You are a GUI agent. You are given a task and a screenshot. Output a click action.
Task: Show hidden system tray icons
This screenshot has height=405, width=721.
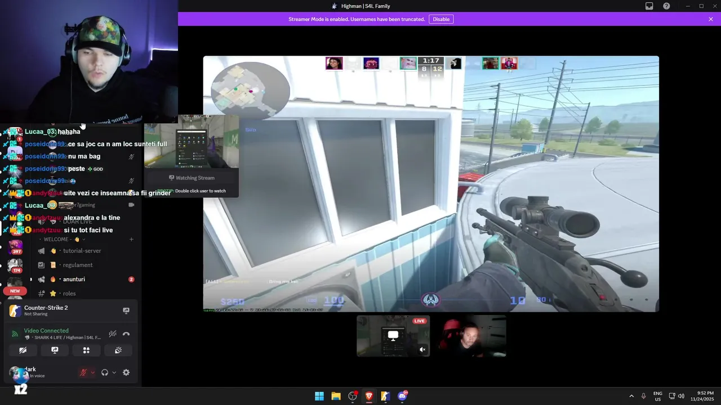631,396
